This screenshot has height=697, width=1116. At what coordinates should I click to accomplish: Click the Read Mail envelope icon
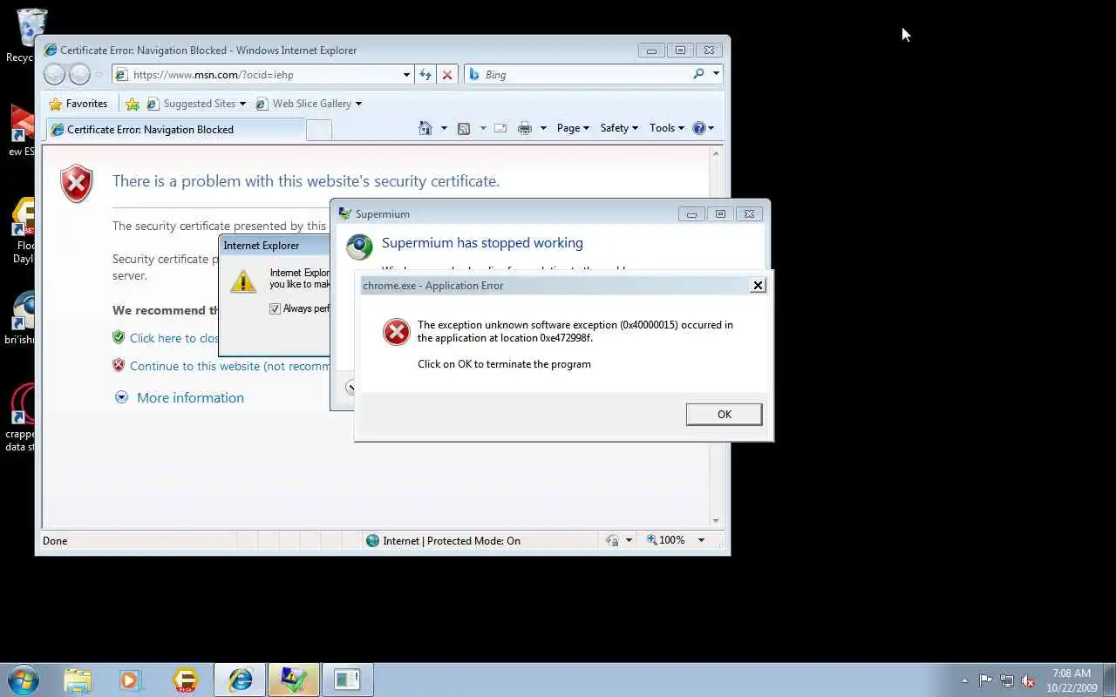click(500, 128)
